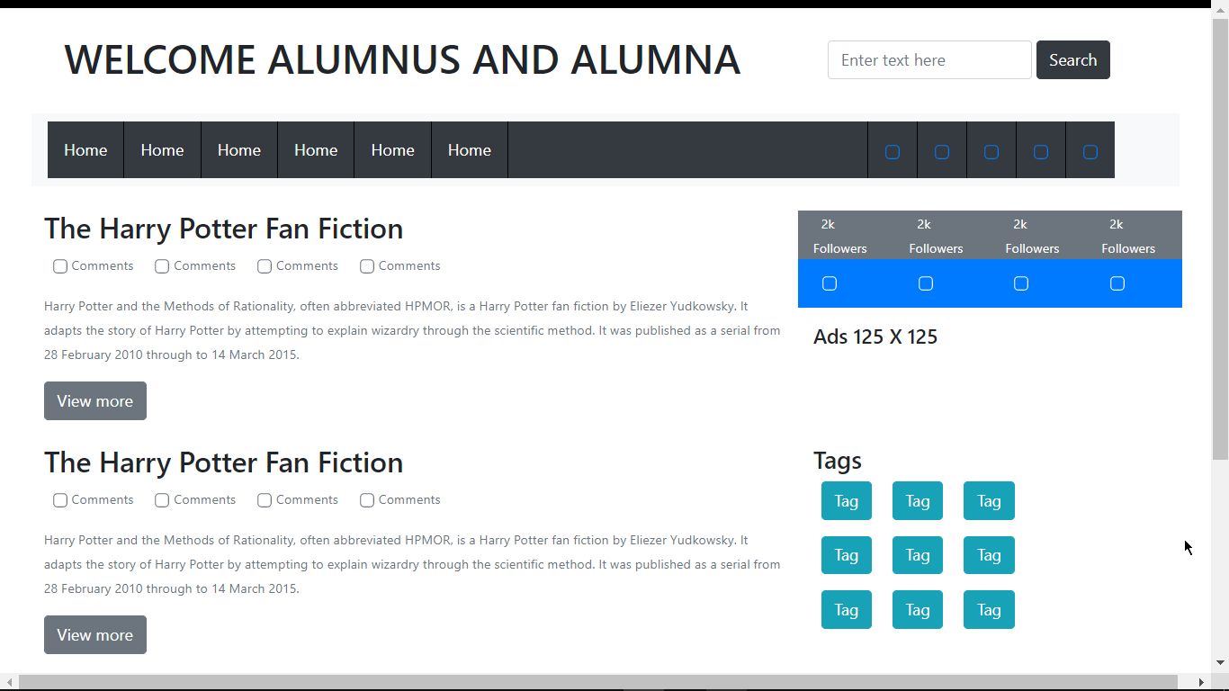Click the first icon in the blue followers bar

(830, 283)
